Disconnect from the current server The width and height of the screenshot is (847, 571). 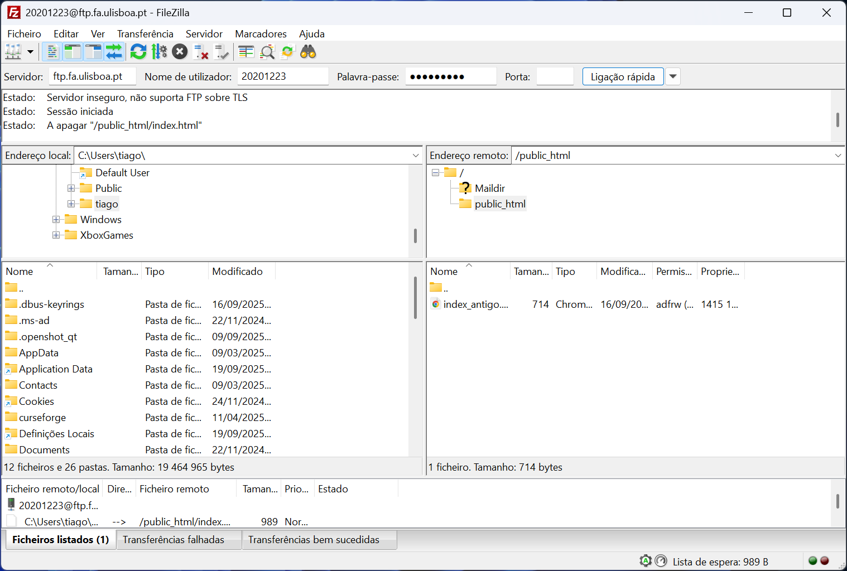(x=201, y=52)
